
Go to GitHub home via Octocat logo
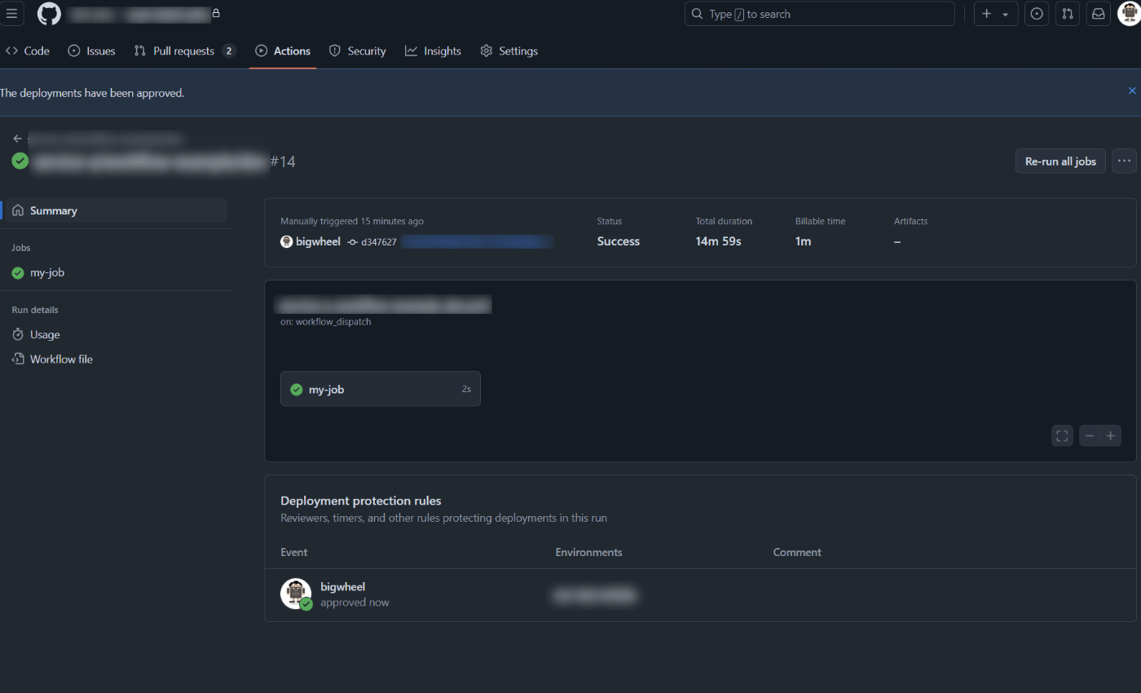(x=49, y=14)
